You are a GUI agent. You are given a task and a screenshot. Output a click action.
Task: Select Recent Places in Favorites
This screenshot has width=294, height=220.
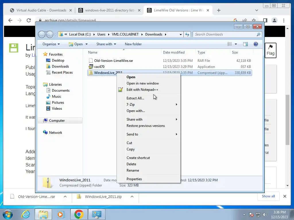pos(62,72)
